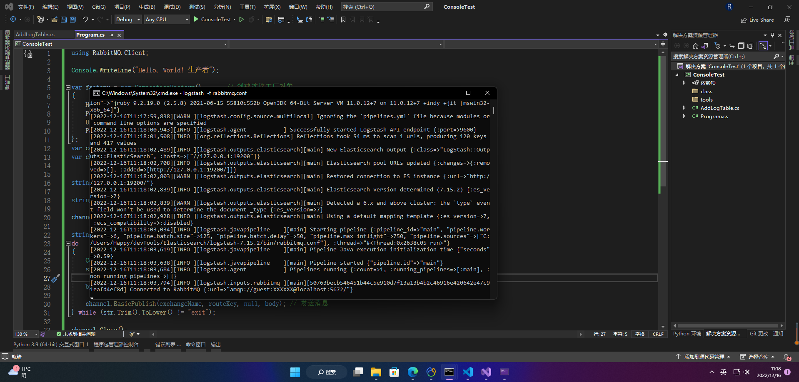799x382 pixels.
Task: Click 添加到源代码管理 in status bar
Action: click(x=703, y=357)
